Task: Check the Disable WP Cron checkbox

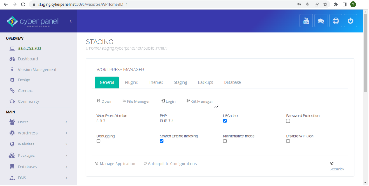Action: 288,141
